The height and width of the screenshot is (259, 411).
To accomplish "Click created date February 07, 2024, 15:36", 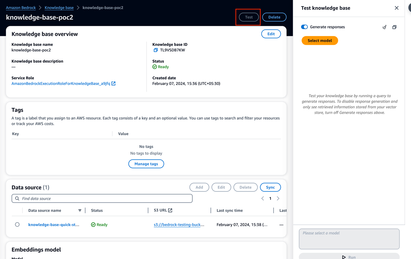I will (x=186, y=84).
